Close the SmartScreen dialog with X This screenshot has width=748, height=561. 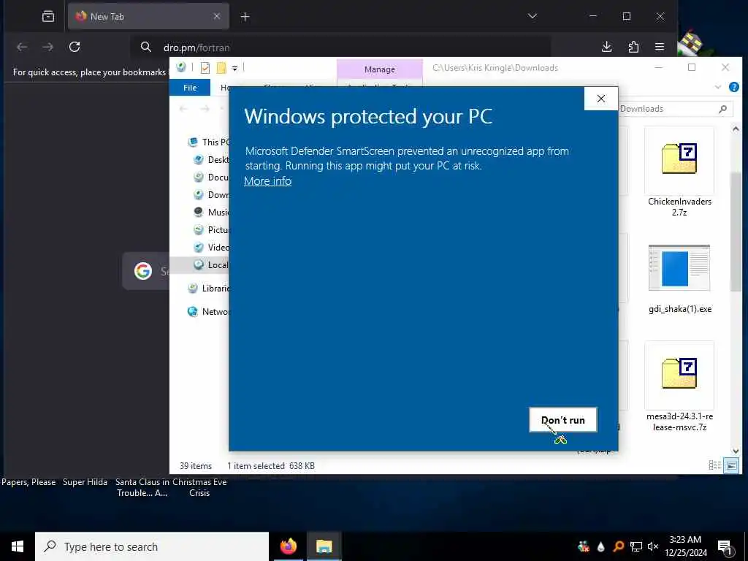tap(601, 99)
